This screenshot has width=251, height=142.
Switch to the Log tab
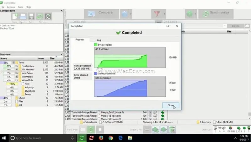click(99, 40)
